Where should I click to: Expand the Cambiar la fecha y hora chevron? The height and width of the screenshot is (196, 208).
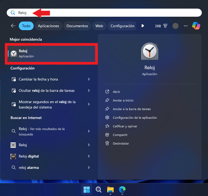click(89, 79)
